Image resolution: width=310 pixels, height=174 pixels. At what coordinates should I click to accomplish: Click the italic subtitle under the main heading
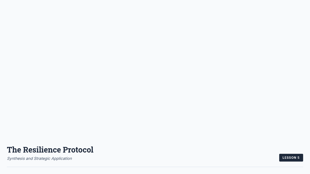39,159
